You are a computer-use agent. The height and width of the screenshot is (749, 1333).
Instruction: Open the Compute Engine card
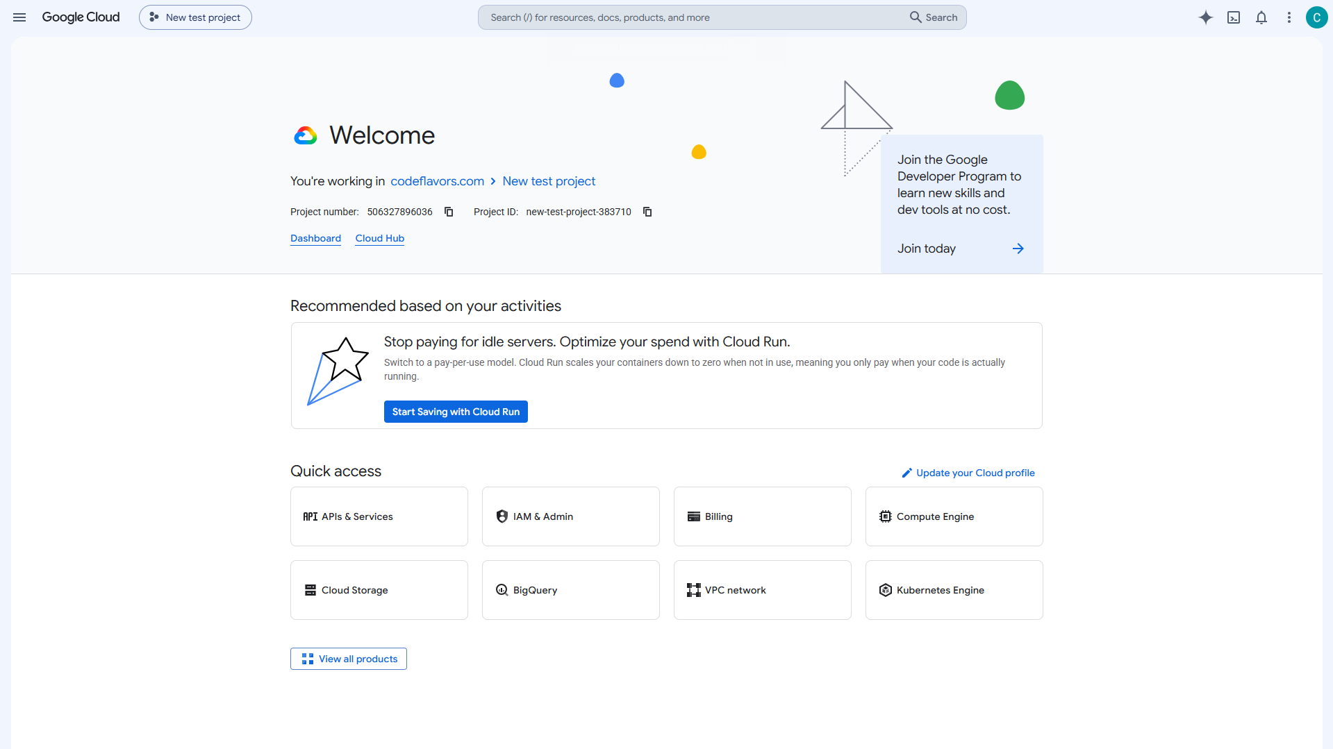954,516
